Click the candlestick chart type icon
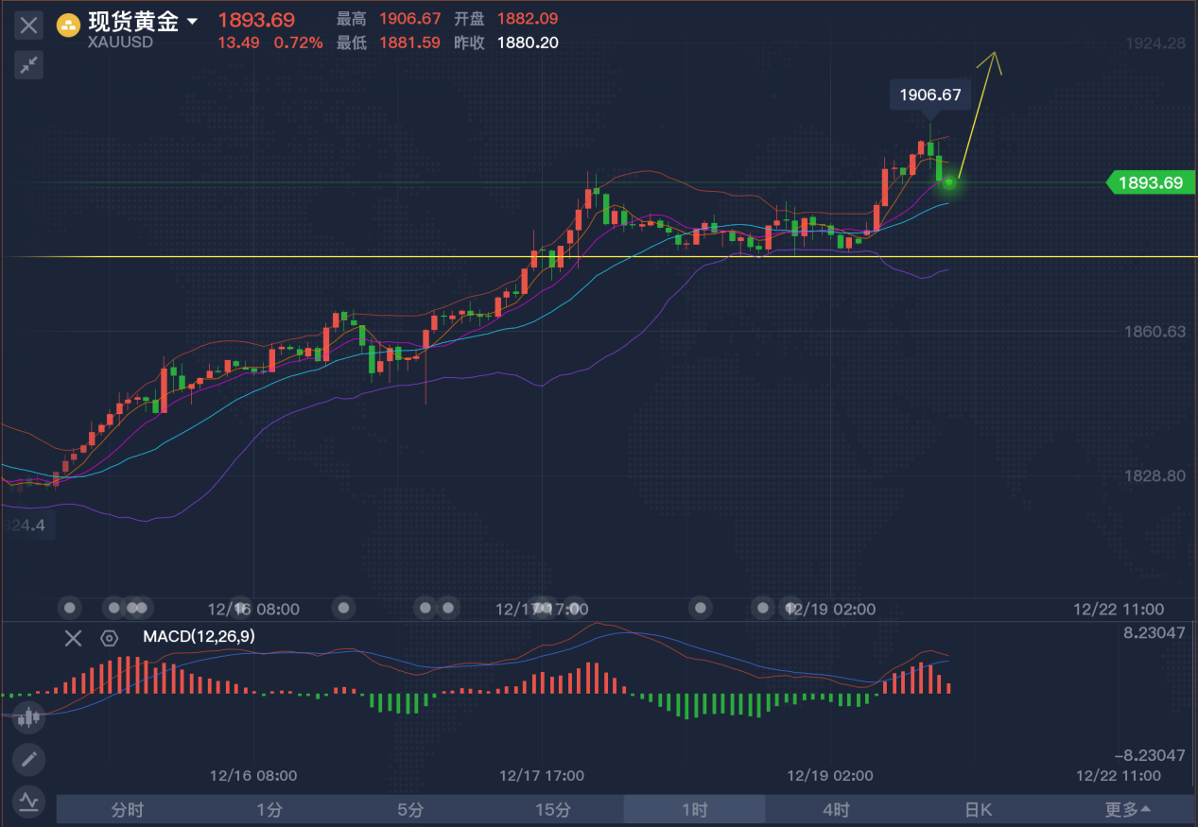 pyautogui.click(x=28, y=717)
